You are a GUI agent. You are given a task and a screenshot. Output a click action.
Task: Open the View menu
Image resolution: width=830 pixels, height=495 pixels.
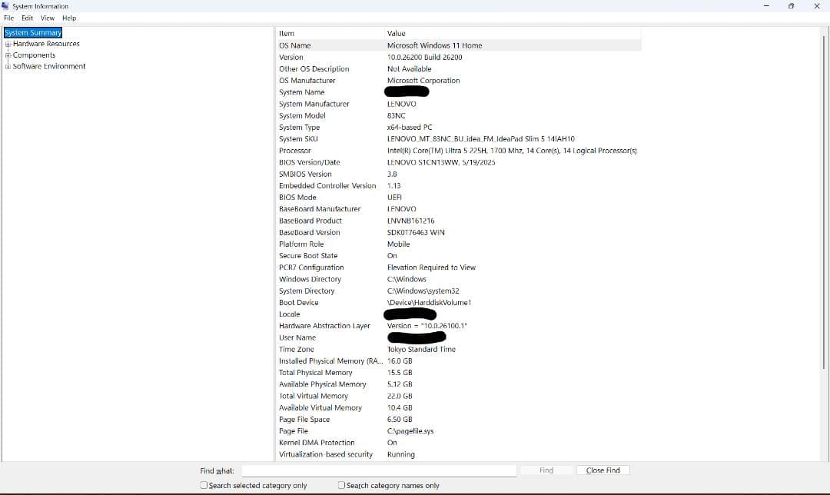[x=47, y=18]
